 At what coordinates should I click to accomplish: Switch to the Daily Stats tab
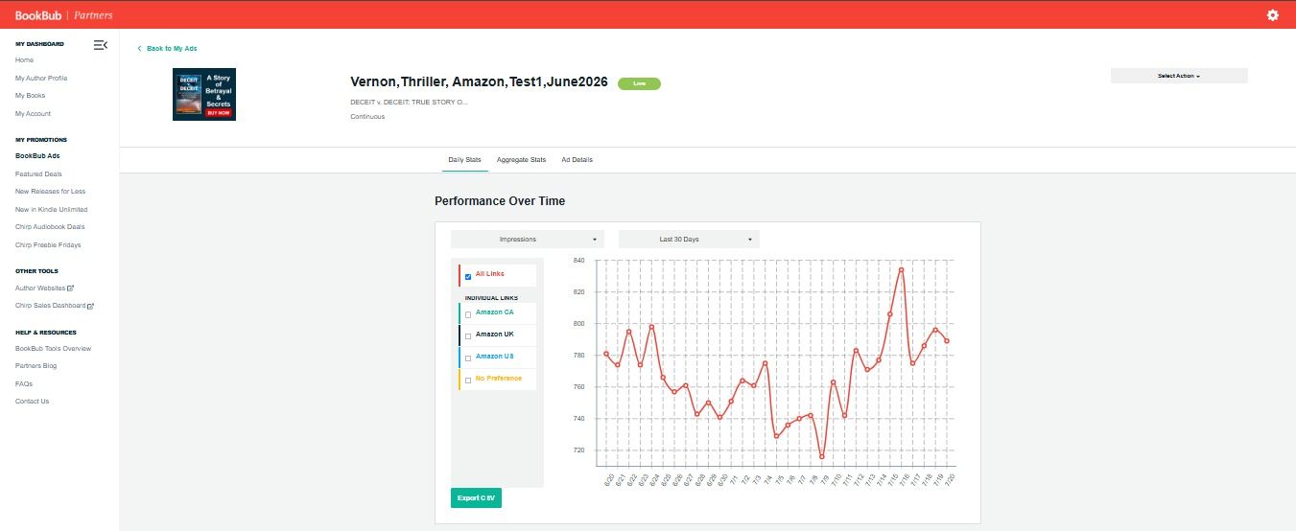click(465, 159)
